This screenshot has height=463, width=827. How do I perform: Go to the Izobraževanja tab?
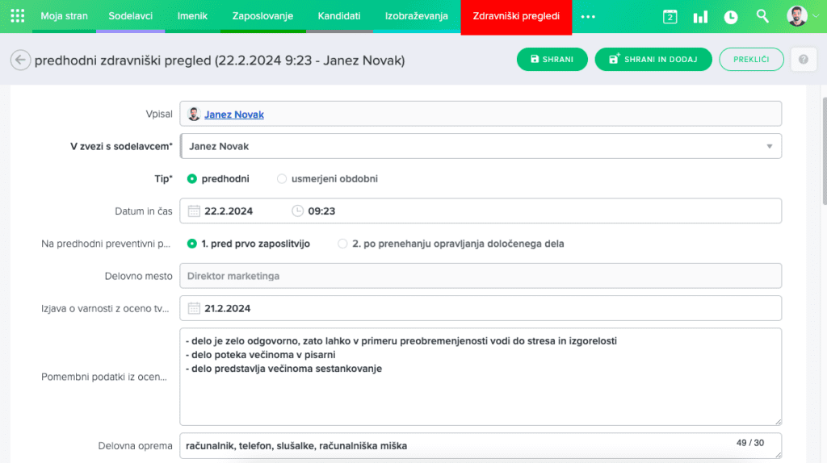pyautogui.click(x=417, y=16)
